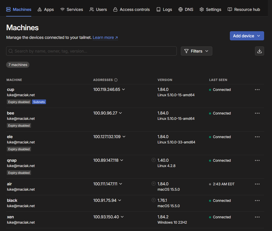Open the three-dot menu for ele
The width and height of the screenshot is (272, 231).
point(257,137)
